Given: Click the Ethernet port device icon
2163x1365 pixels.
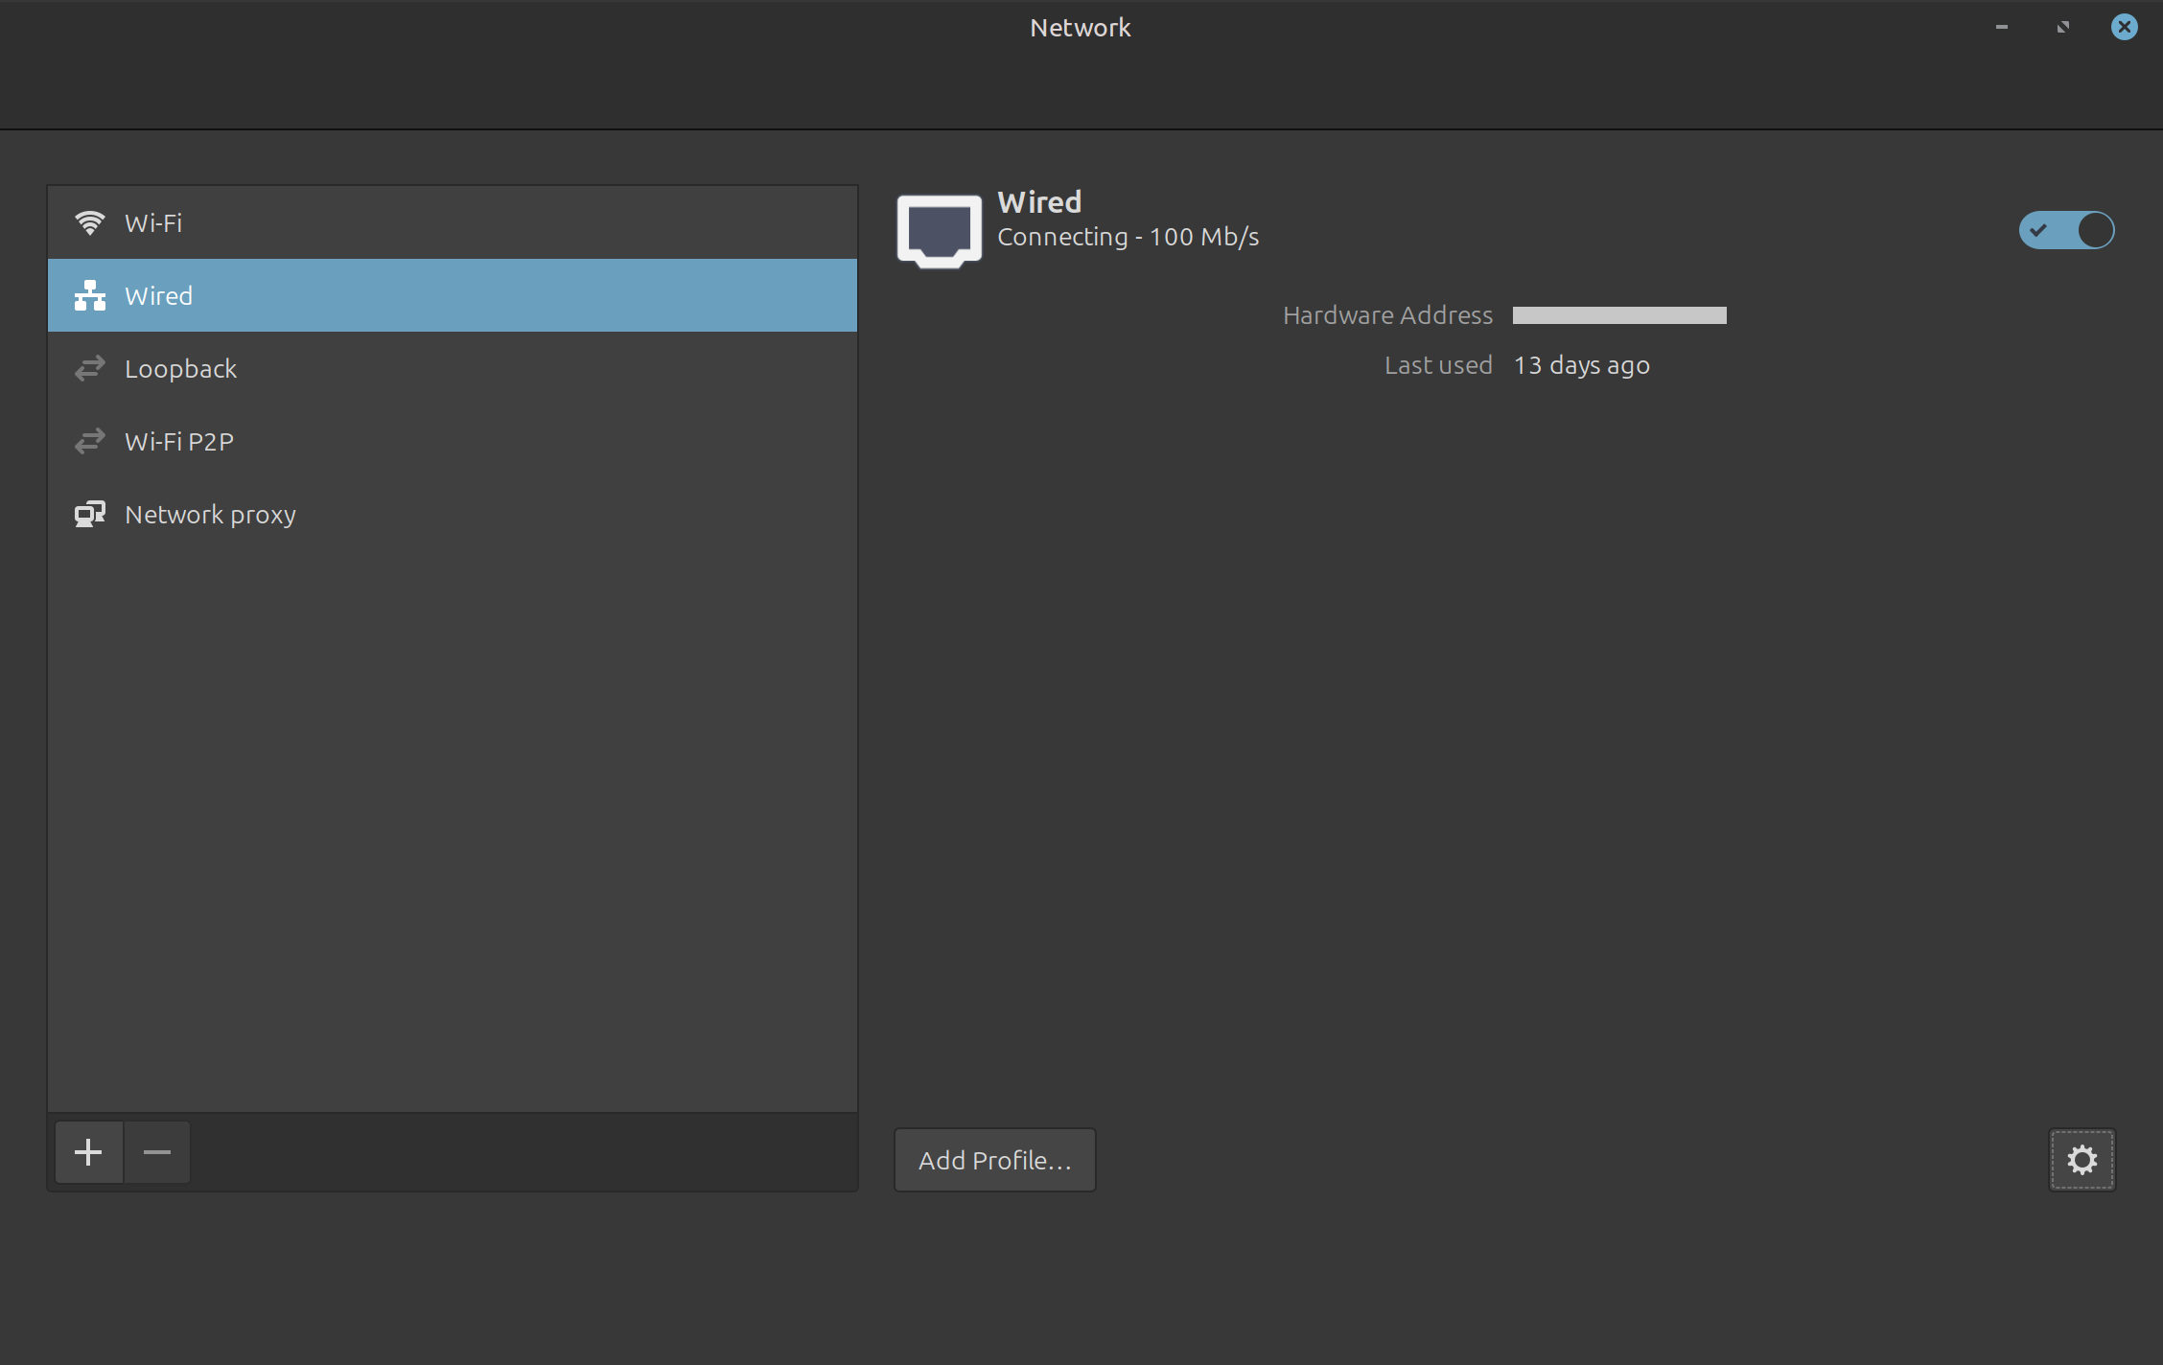Looking at the screenshot, I should 939,230.
